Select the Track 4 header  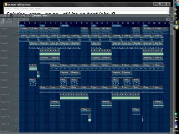tap(9, 52)
